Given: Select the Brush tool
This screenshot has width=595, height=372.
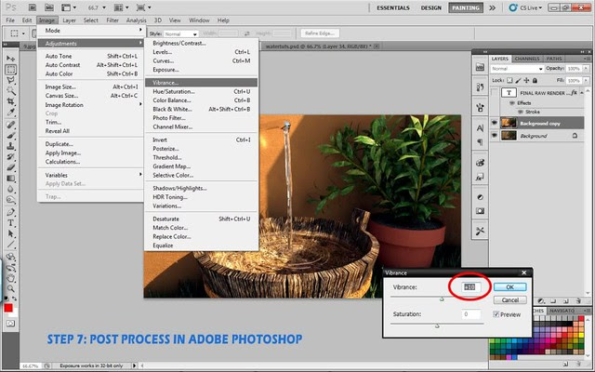Looking at the screenshot, I should tap(10, 136).
